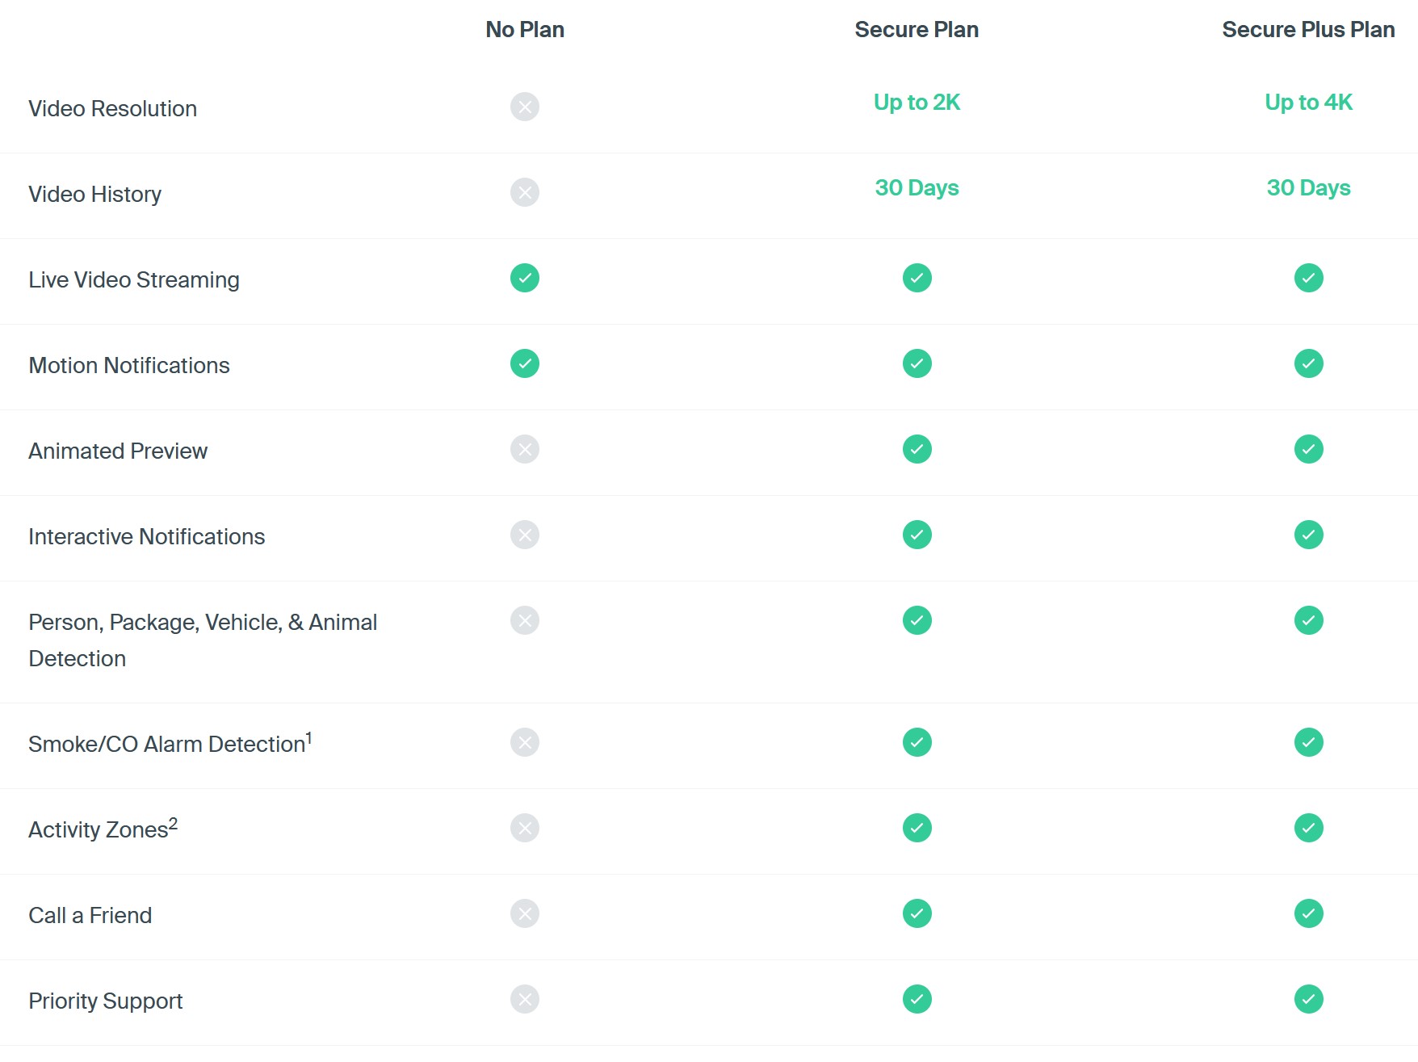The image size is (1418, 1062).
Task: Click the gray X for Video Resolution under No Plan
Action: 524,107
